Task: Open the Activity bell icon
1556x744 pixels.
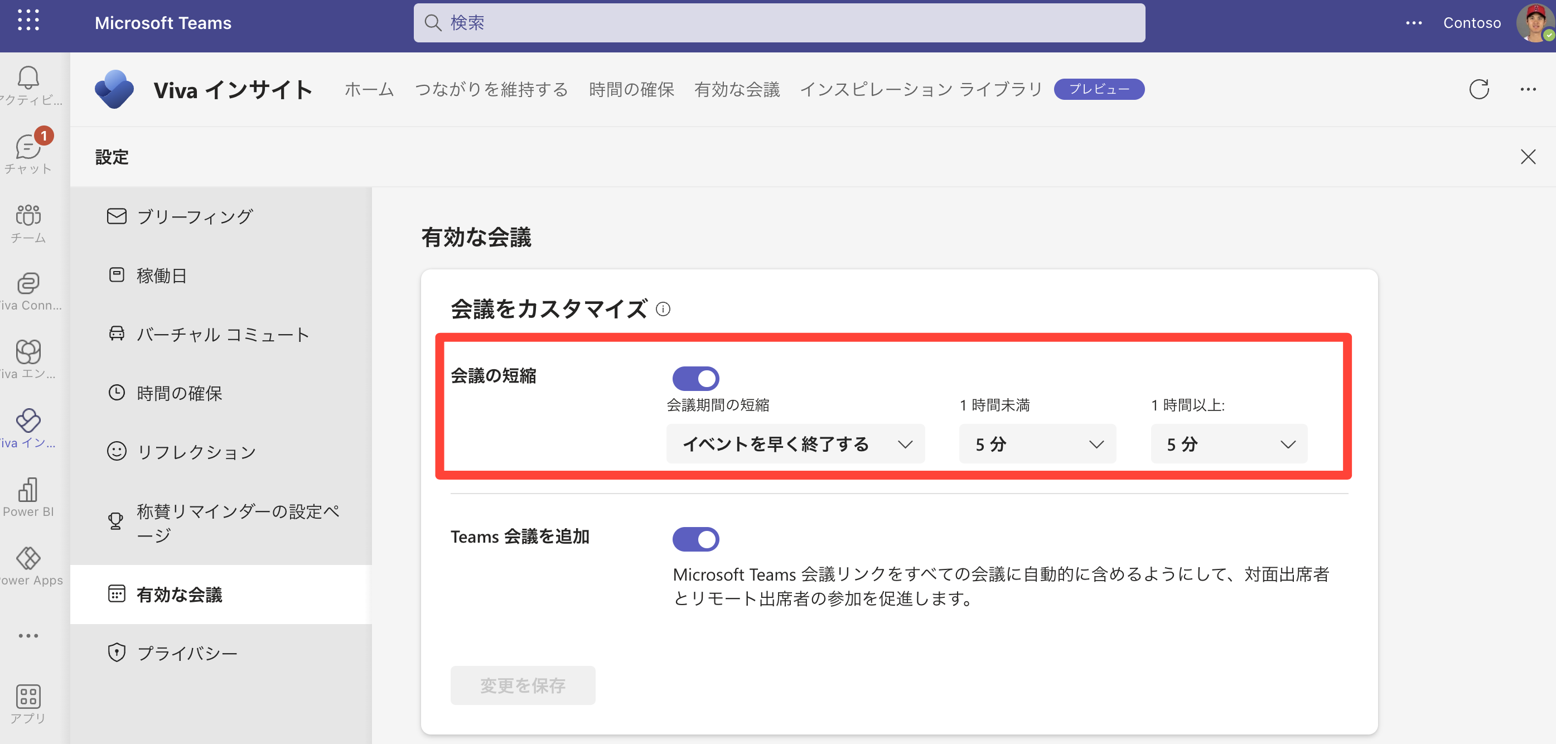Action: point(28,79)
